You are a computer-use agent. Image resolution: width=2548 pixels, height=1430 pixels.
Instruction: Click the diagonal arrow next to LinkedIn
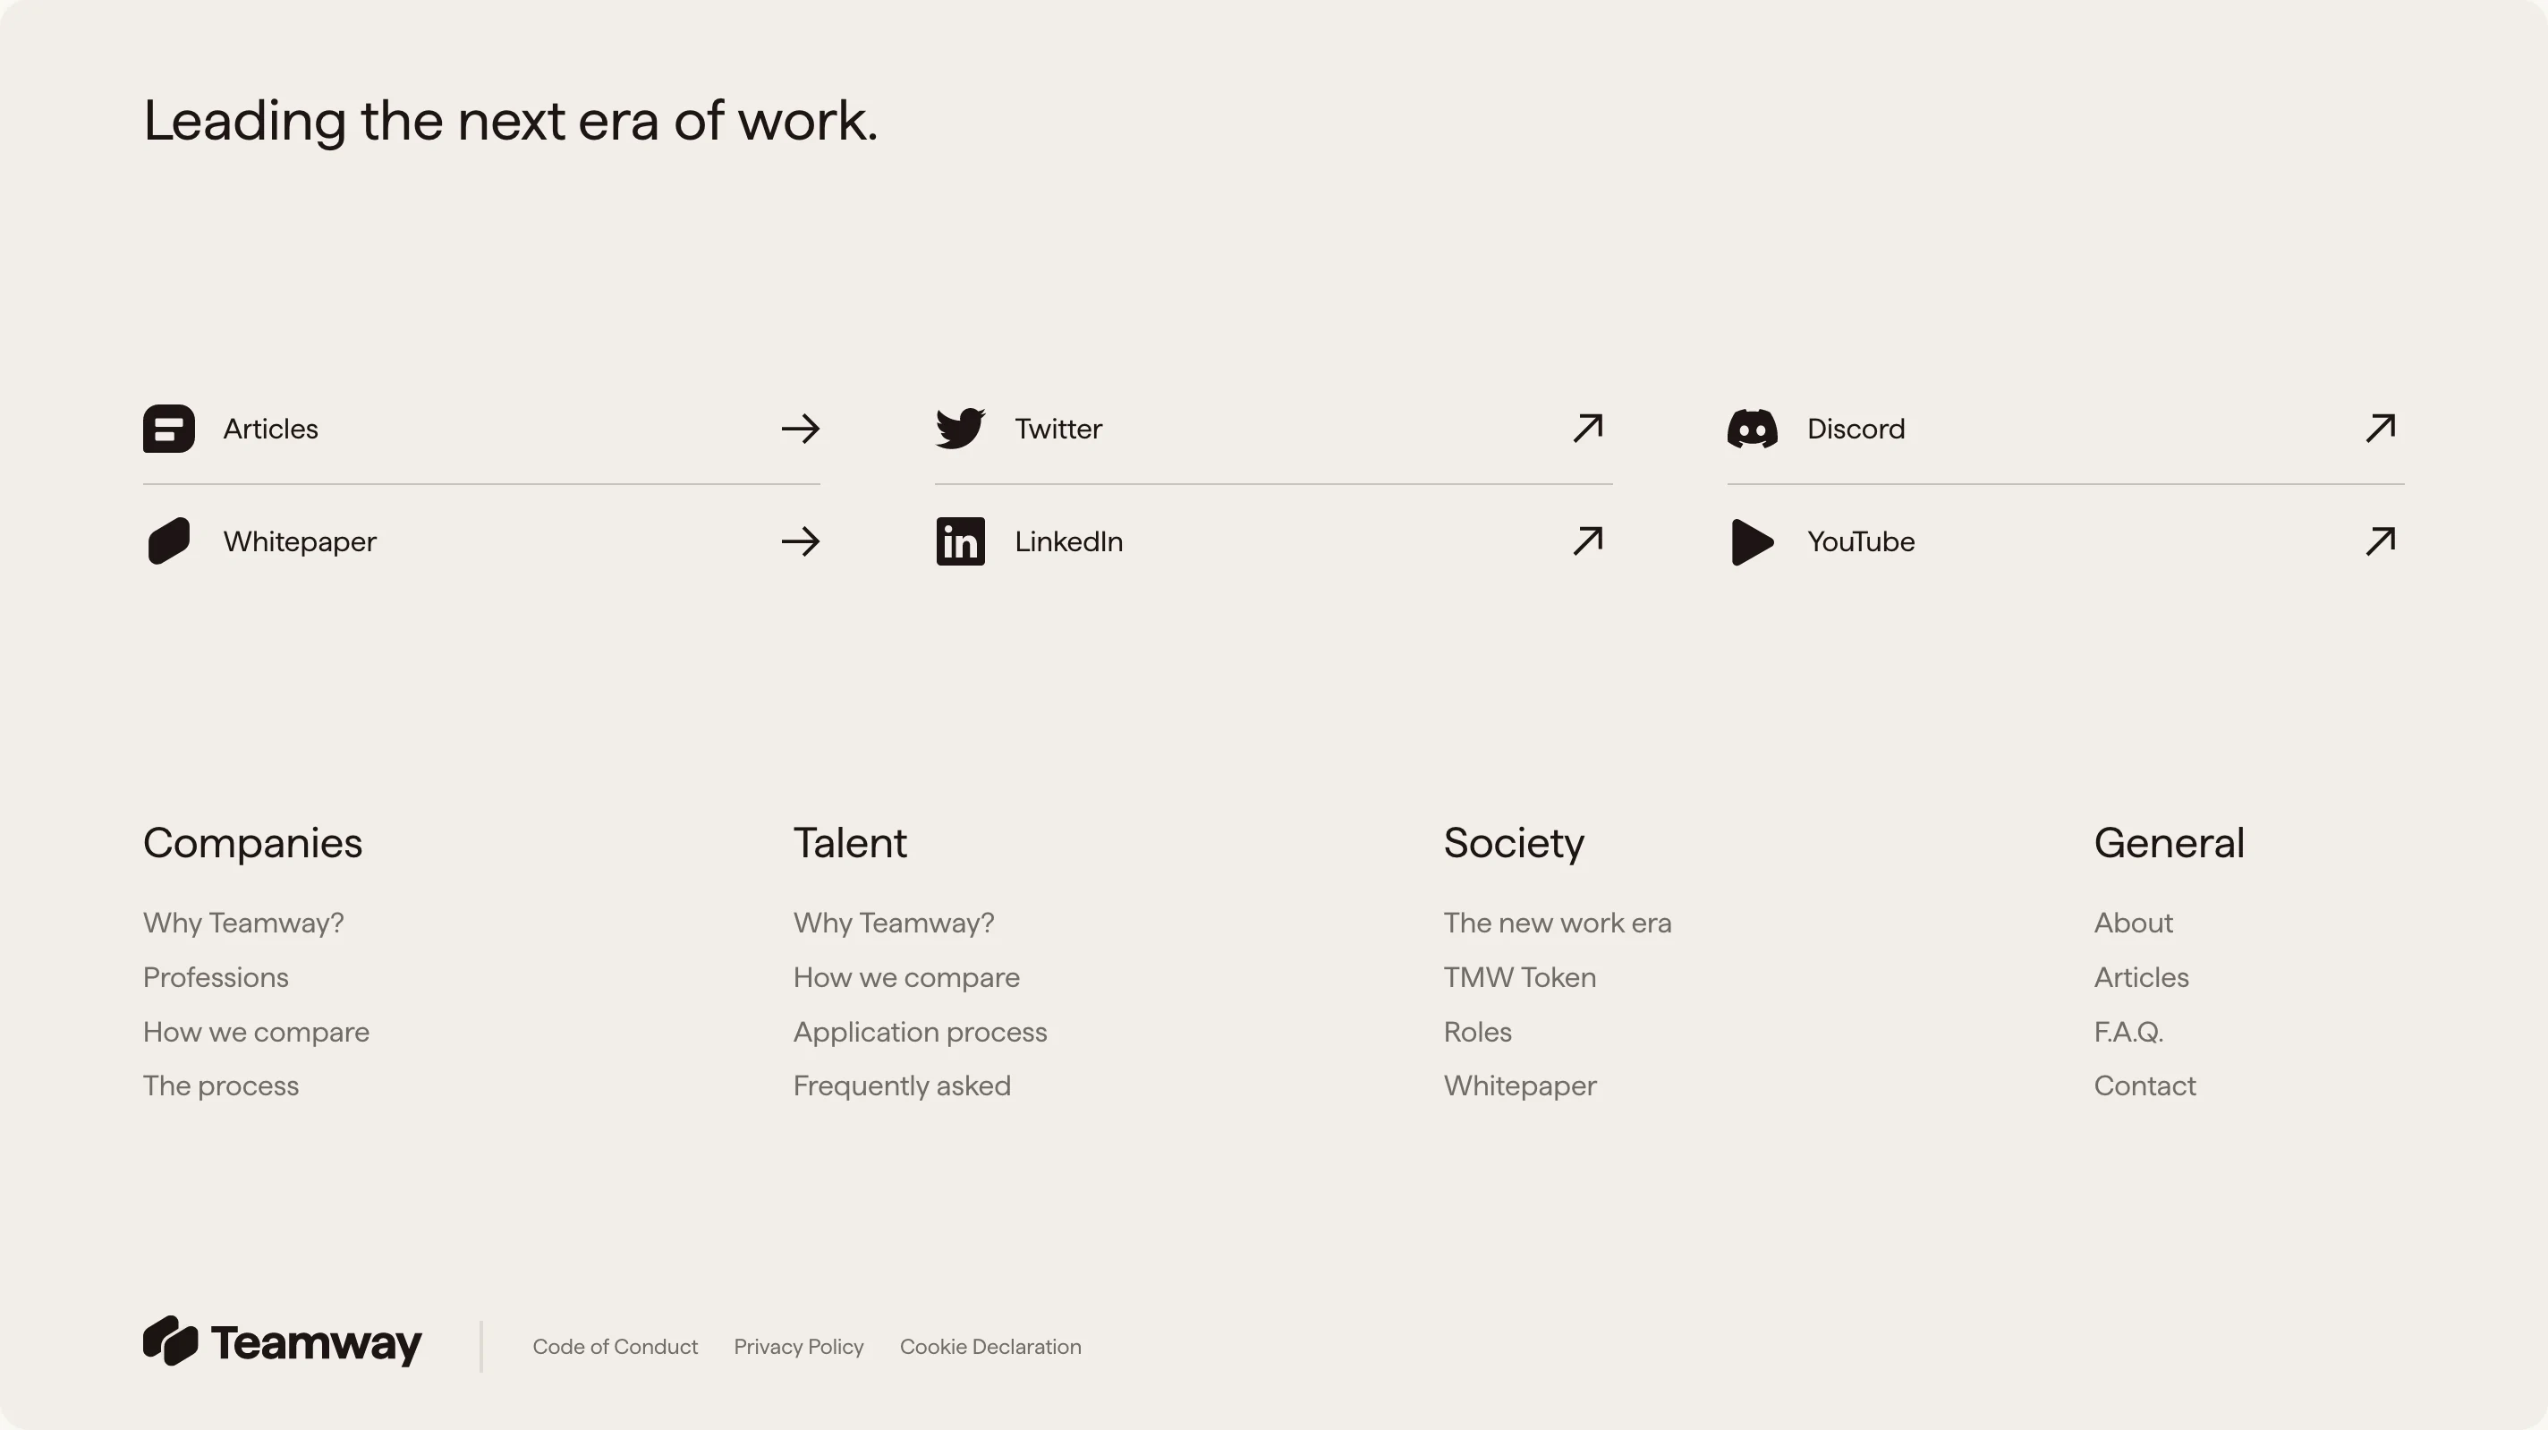pos(1587,541)
